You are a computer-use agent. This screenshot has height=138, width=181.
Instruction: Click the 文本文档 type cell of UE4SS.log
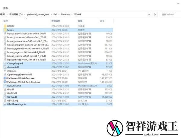click(82, 101)
